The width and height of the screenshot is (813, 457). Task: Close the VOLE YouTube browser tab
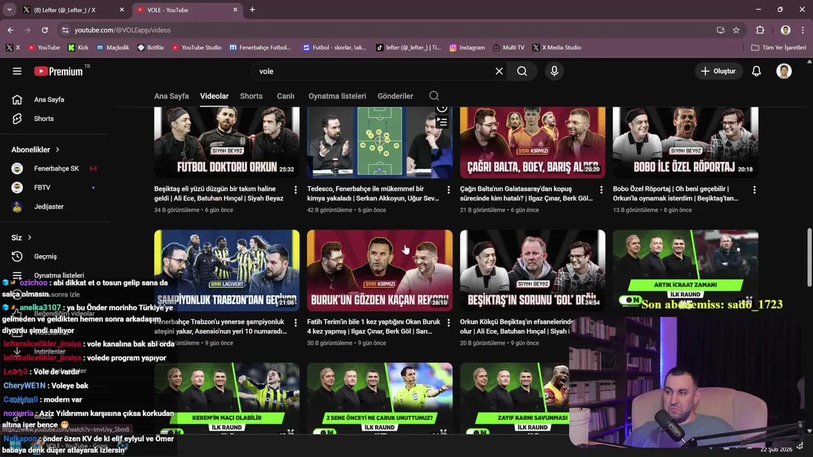(x=235, y=10)
